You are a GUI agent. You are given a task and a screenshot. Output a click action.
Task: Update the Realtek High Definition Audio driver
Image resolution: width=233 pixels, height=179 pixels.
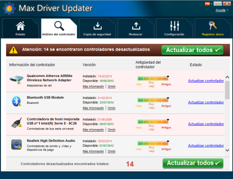[x=206, y=145]
